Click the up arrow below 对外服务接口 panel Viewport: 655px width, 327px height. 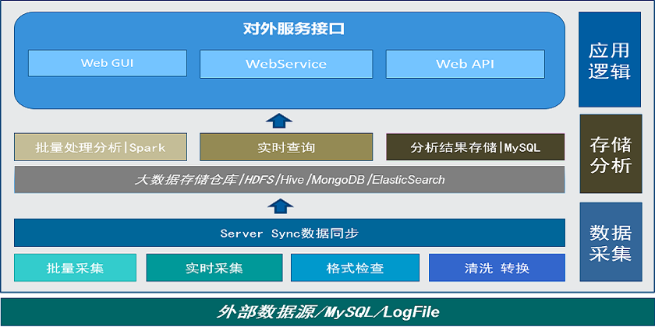(278, 120)
